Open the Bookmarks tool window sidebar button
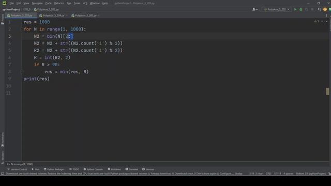 click(x=3, y=139)
